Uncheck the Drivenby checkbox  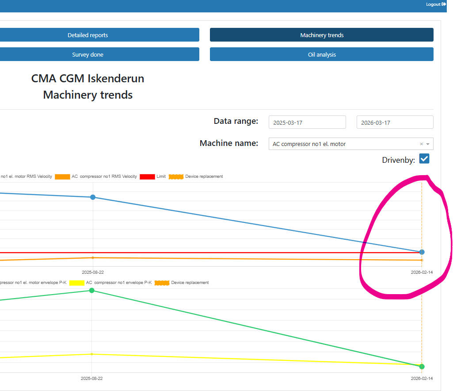tap(424, 159)
